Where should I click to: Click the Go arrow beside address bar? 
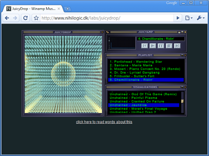(178, 18)
